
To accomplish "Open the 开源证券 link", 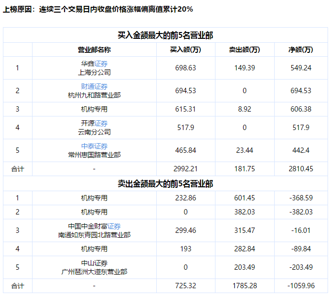I will point(94,123).
